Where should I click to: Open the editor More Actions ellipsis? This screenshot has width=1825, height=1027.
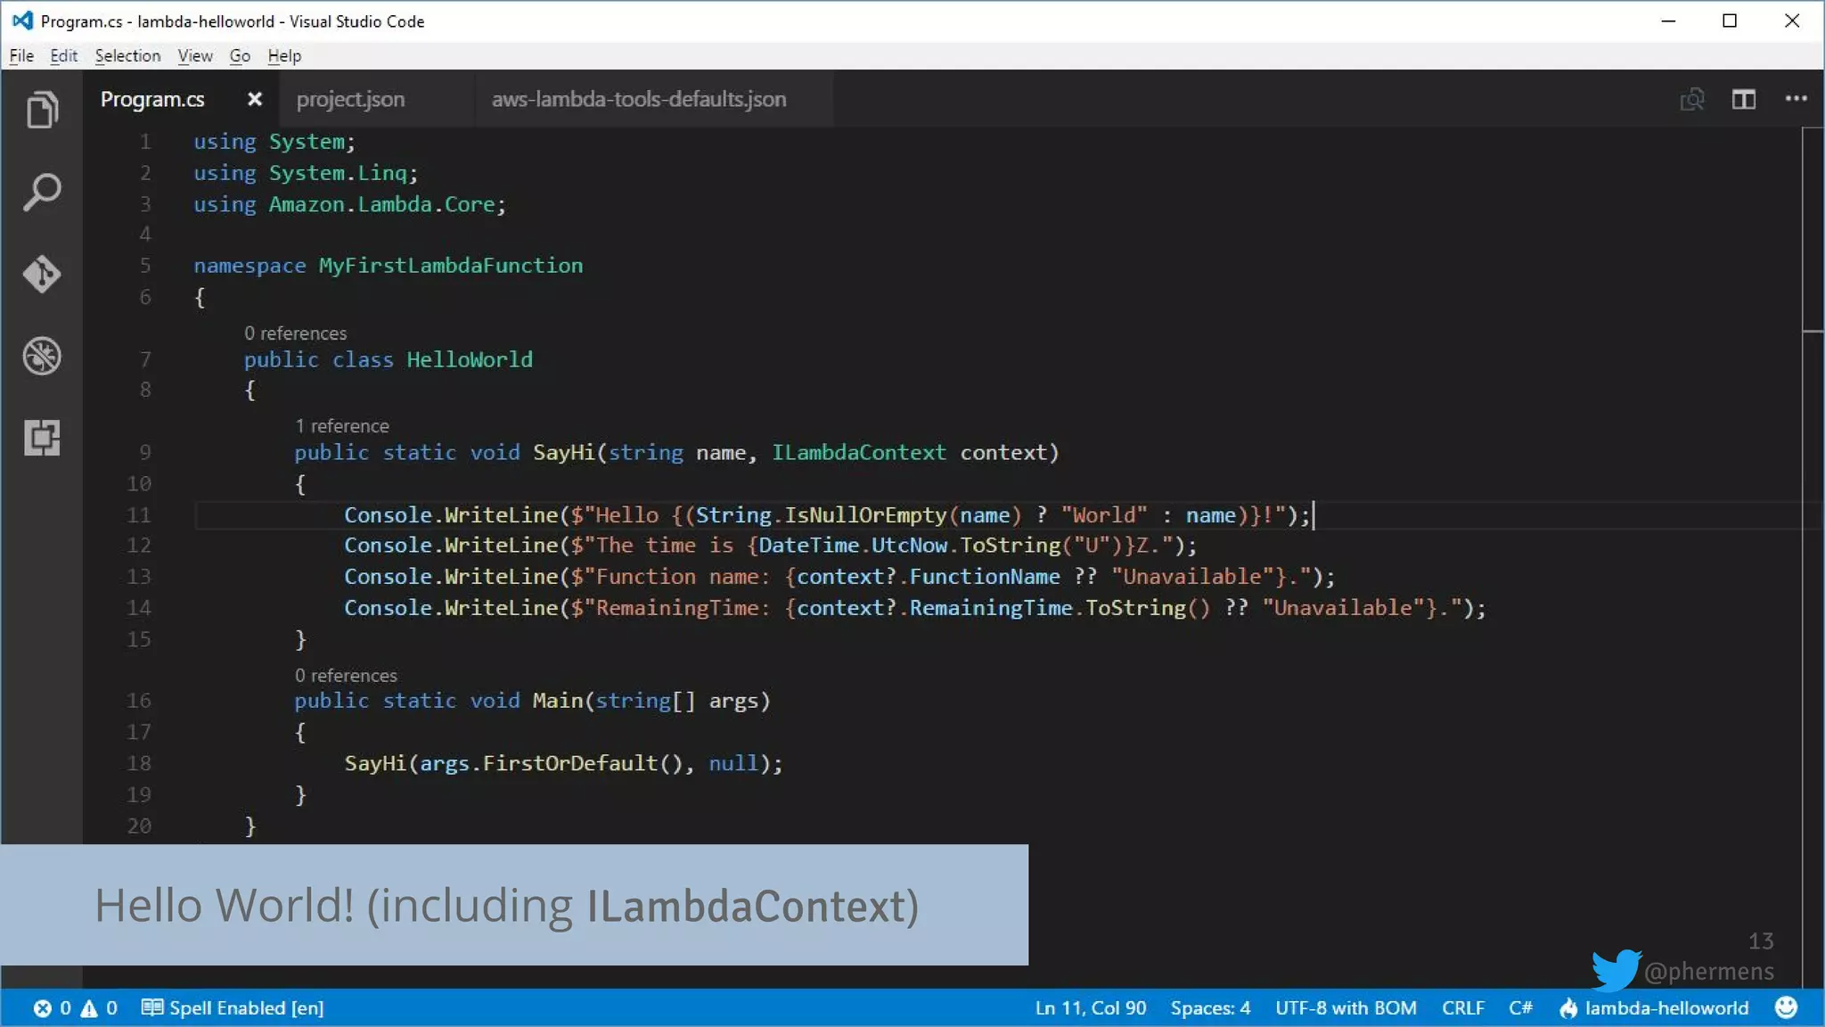[x=1796, y=99]
